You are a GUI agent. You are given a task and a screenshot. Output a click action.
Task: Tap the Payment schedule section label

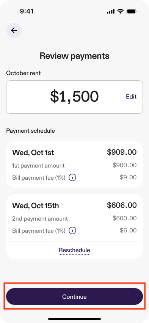point(30,131)
